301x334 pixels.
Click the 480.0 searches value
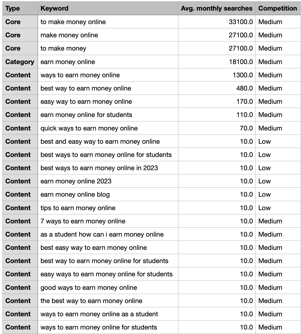point(244,88)
